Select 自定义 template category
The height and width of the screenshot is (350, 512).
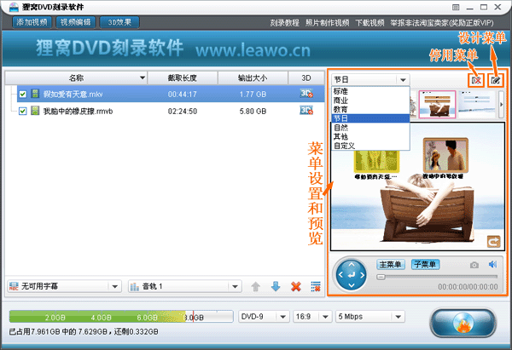[x=370, y=146]
